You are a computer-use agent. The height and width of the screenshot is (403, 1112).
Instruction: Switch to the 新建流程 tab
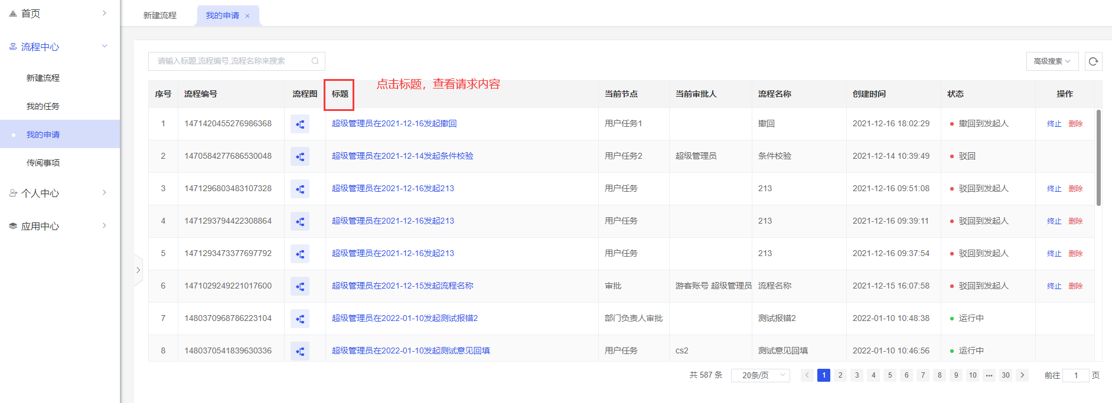pos(159,15)
